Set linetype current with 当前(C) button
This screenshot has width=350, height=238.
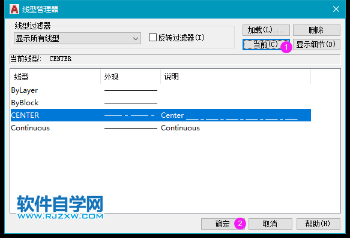[266, 44]
